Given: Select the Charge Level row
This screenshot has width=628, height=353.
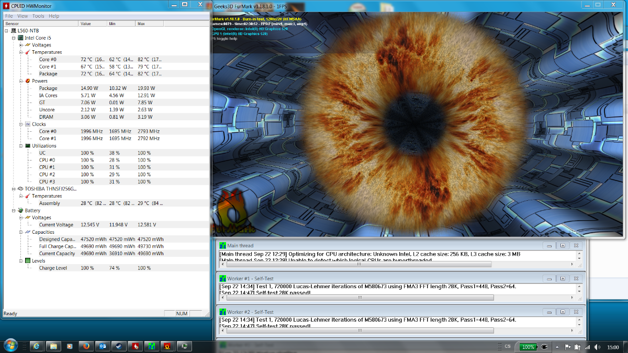Looking at the screenshot, I should (x=53, y=268).
